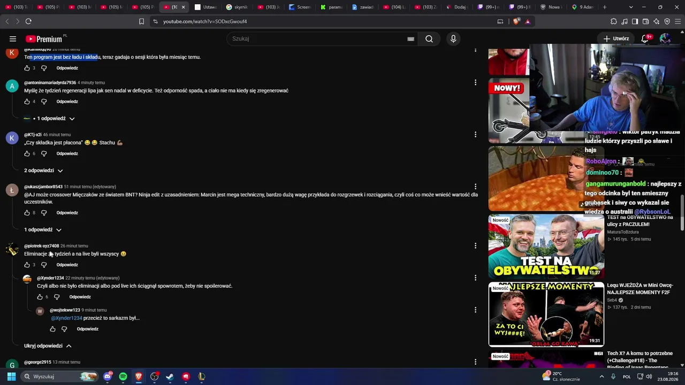Viewport: 685px width, 385px height.
Task: Open the 'Utwórz' create menu
Action: 616,38
